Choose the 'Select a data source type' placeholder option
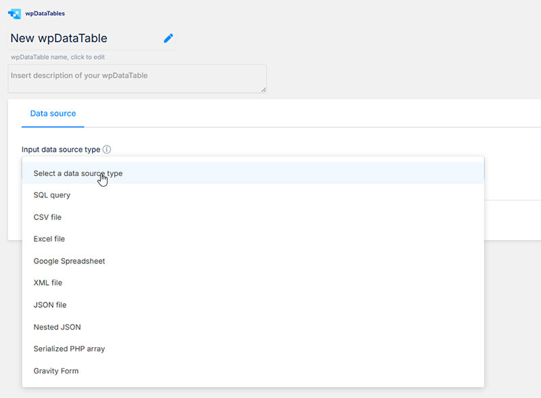Image resolution: width=541 pixels, height=398 pixels. (x=253, y=173)
